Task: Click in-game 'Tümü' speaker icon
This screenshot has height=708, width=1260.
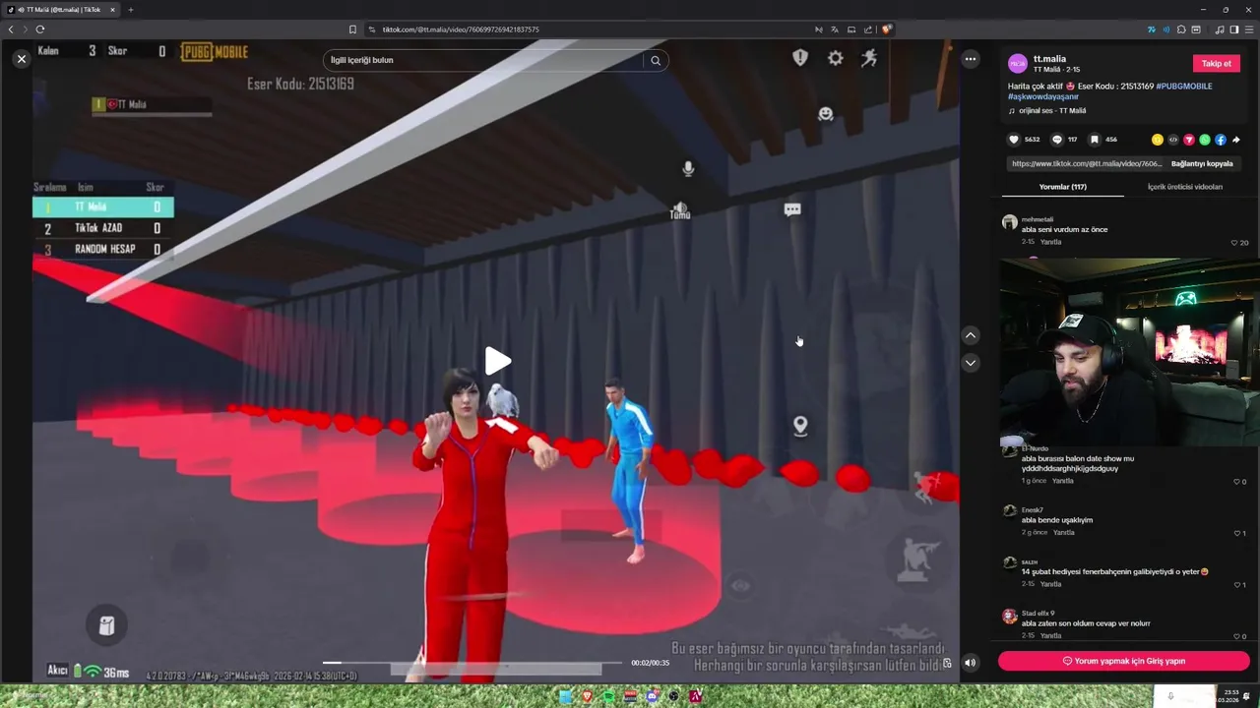Action: click(680, 210)
